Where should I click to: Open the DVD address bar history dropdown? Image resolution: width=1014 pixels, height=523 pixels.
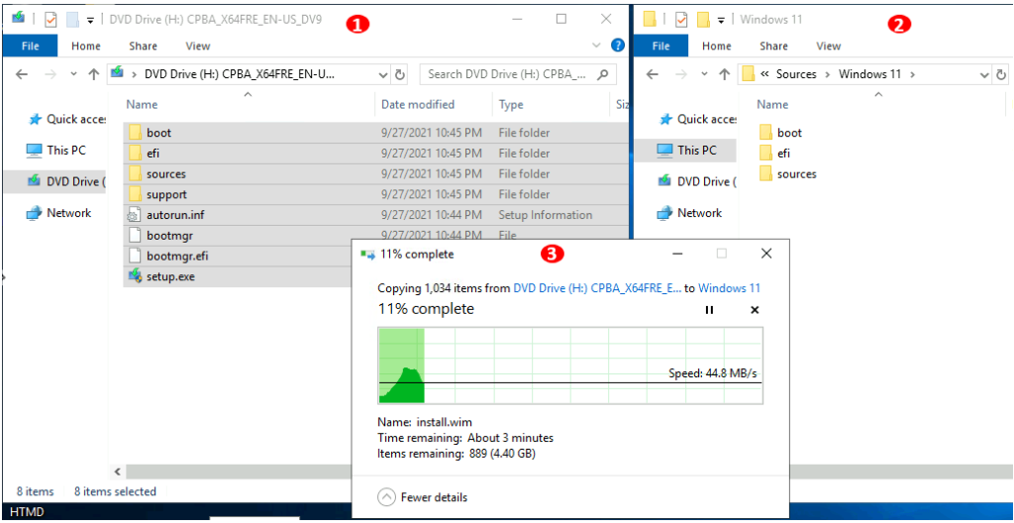pos(384,74)
